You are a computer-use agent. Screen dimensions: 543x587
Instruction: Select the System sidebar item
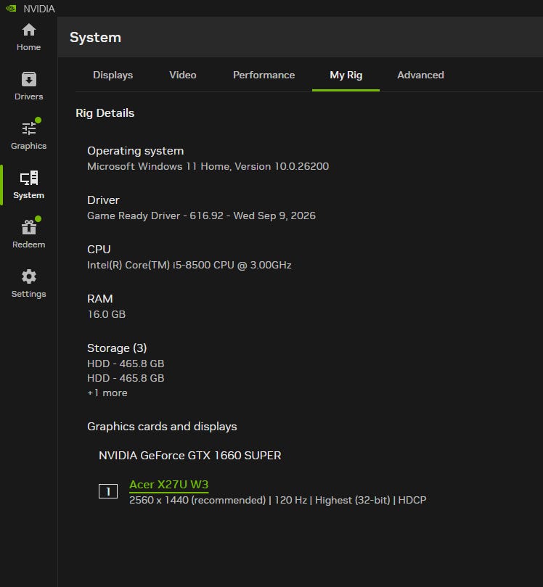(x=28, y=185)
